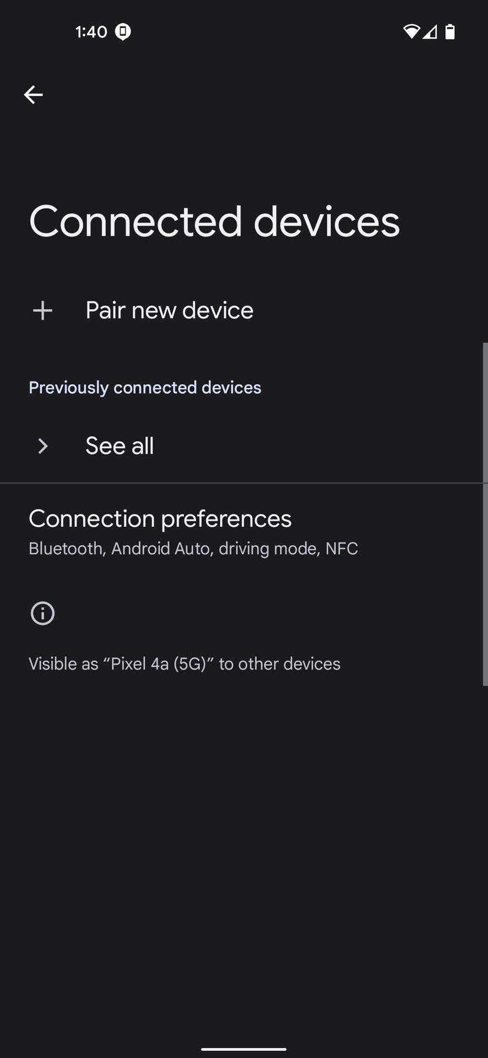The width and height of the screenshot is (488, 1058).
Task: Tap the cellular signal icon
Action: tap(430, 32)
